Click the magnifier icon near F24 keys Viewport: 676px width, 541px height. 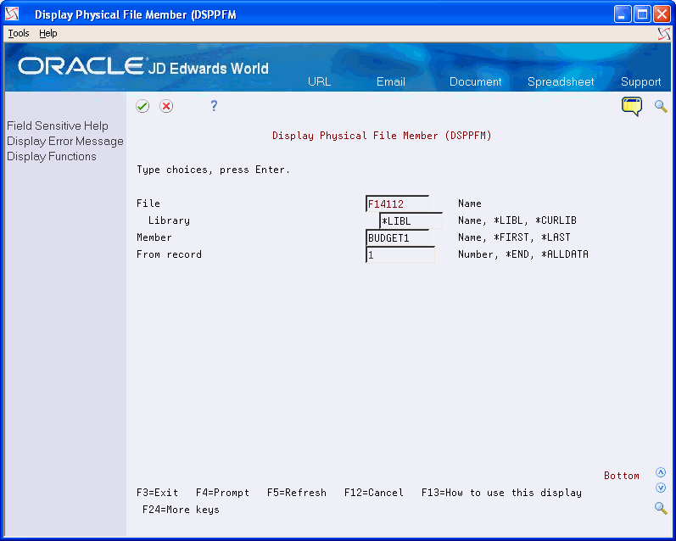pyautogui.click(x=661, y=508)
